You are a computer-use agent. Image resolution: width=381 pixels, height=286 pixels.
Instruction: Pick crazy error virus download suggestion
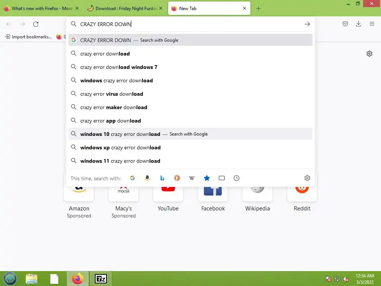click(x=190, y=94)
